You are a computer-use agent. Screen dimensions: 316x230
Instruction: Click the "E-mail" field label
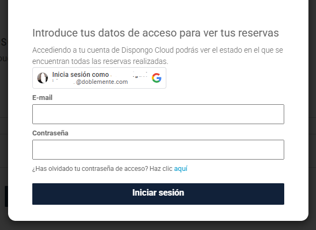[x=43, y=98]
